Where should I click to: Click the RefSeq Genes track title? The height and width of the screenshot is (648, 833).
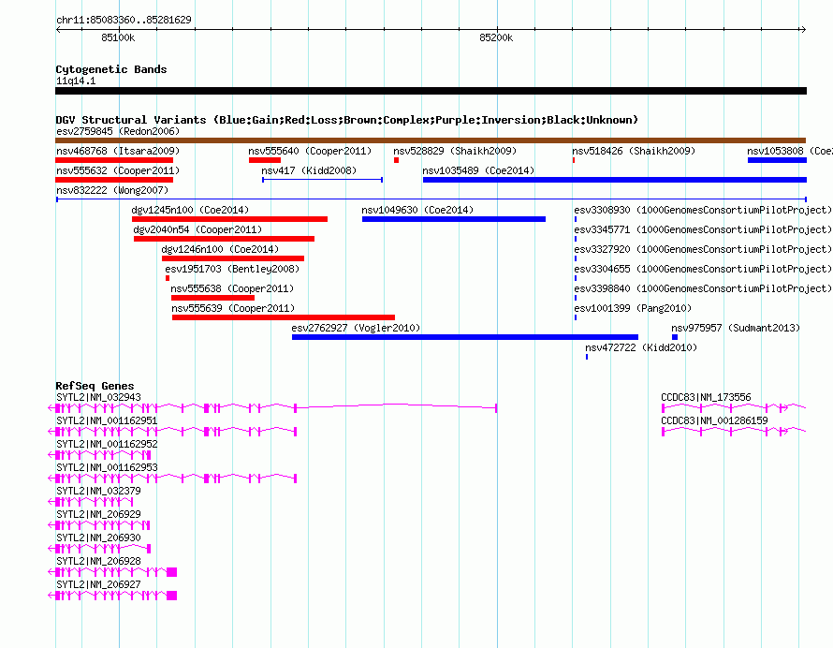coord(95,386)
